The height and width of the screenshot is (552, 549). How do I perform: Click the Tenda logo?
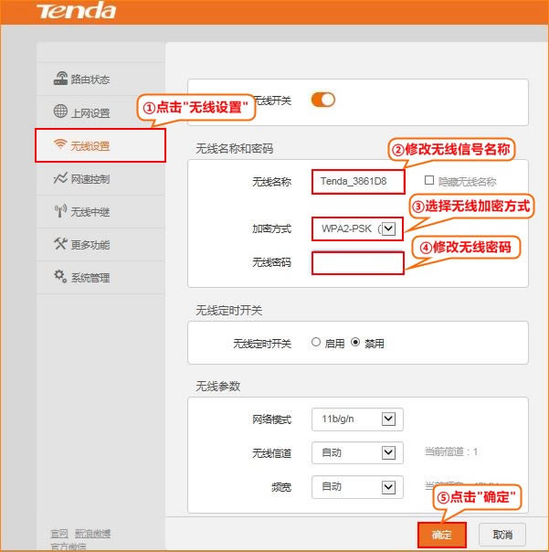pyautogui.click(x=77, y=11)
